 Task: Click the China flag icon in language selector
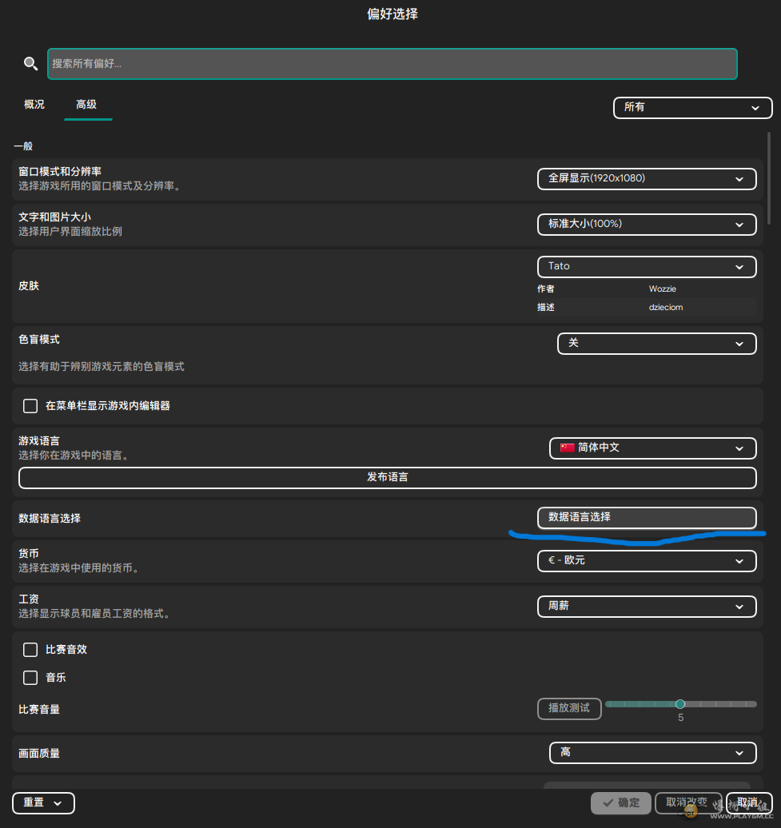(568, 448)
